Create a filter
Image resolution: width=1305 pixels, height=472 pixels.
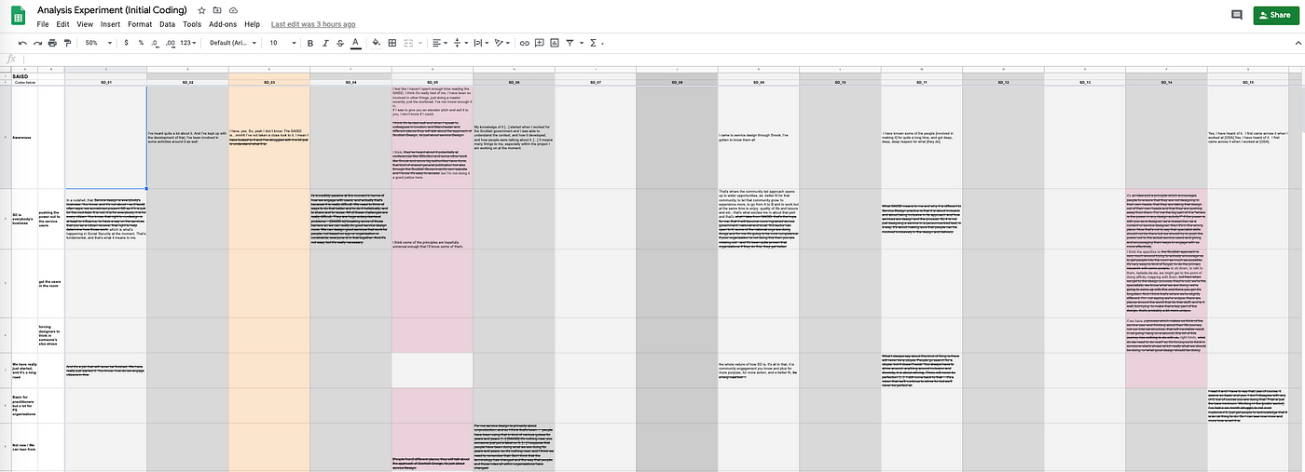(x=570, y=43)
